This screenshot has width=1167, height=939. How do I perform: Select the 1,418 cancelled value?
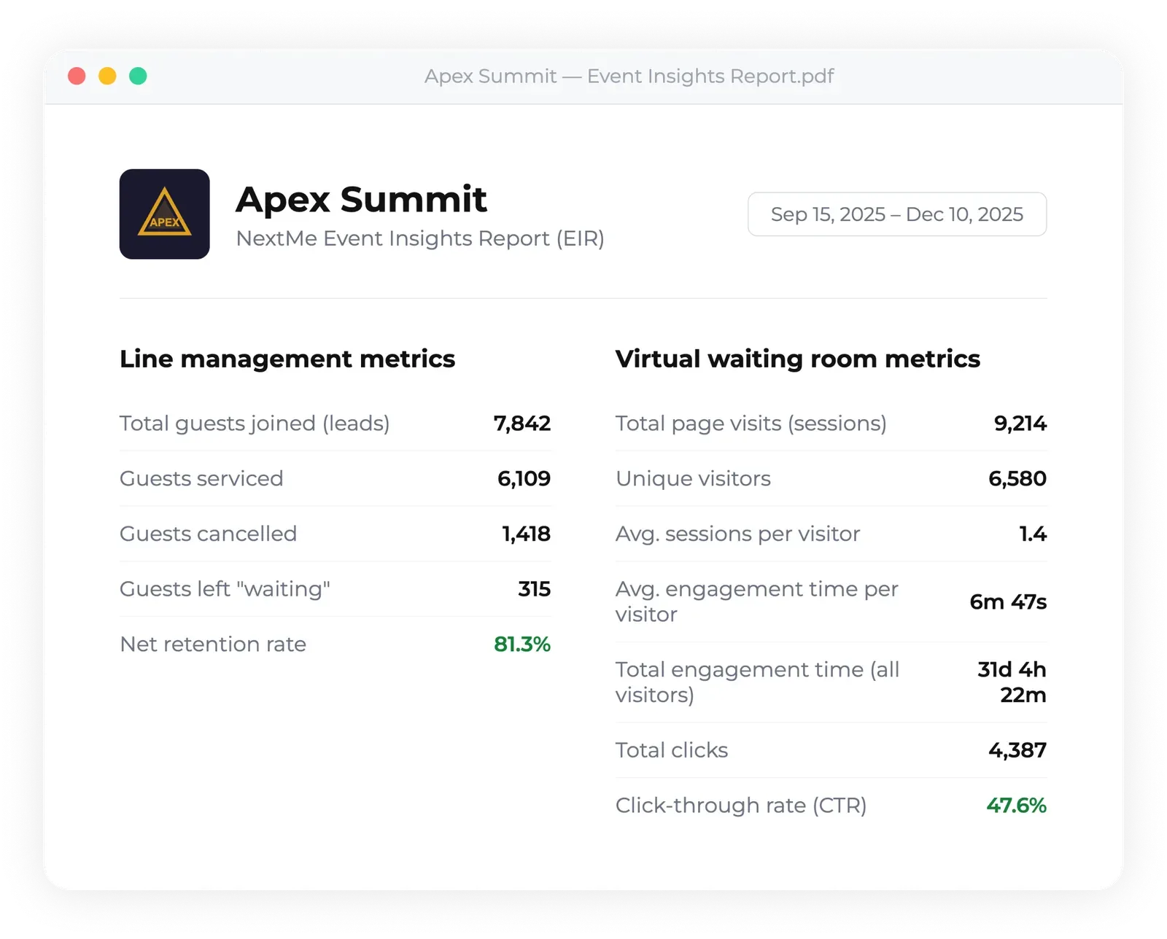click(x=526, y=534)
